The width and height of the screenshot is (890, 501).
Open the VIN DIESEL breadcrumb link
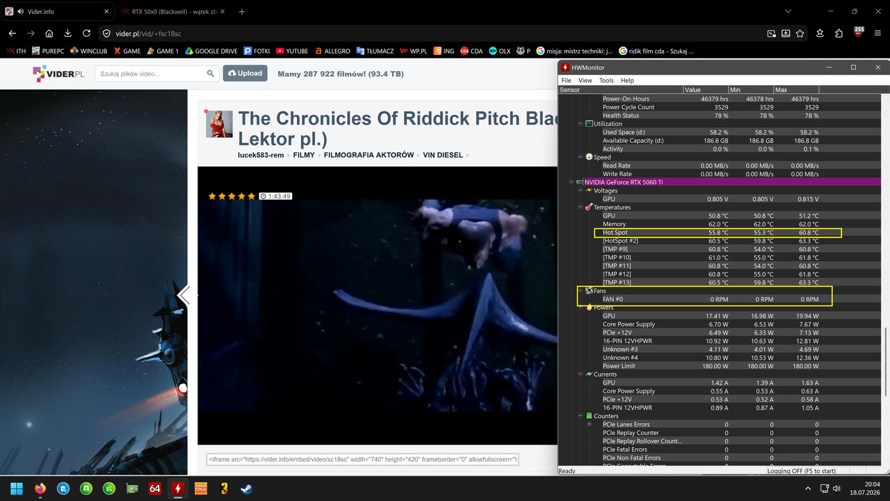coord(443,155)
